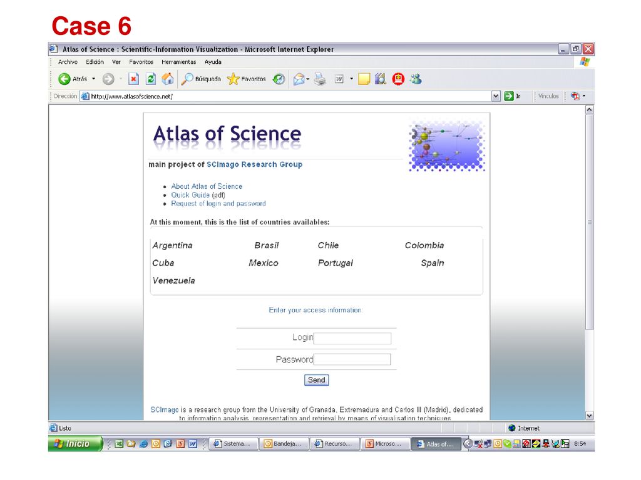Click the Ir go button
The image size is (641, 480).
click(512, 96)
